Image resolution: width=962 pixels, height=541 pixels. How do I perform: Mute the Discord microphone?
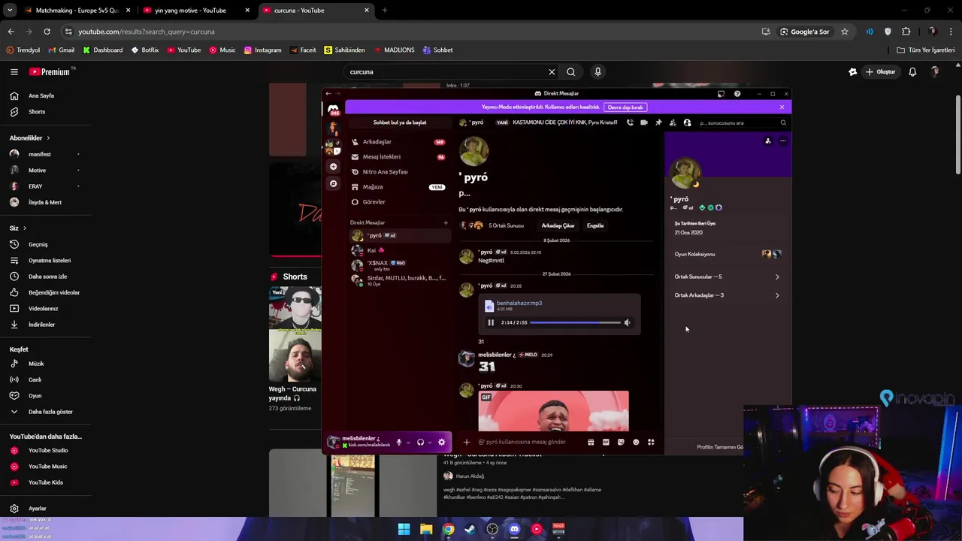point(399,442)
